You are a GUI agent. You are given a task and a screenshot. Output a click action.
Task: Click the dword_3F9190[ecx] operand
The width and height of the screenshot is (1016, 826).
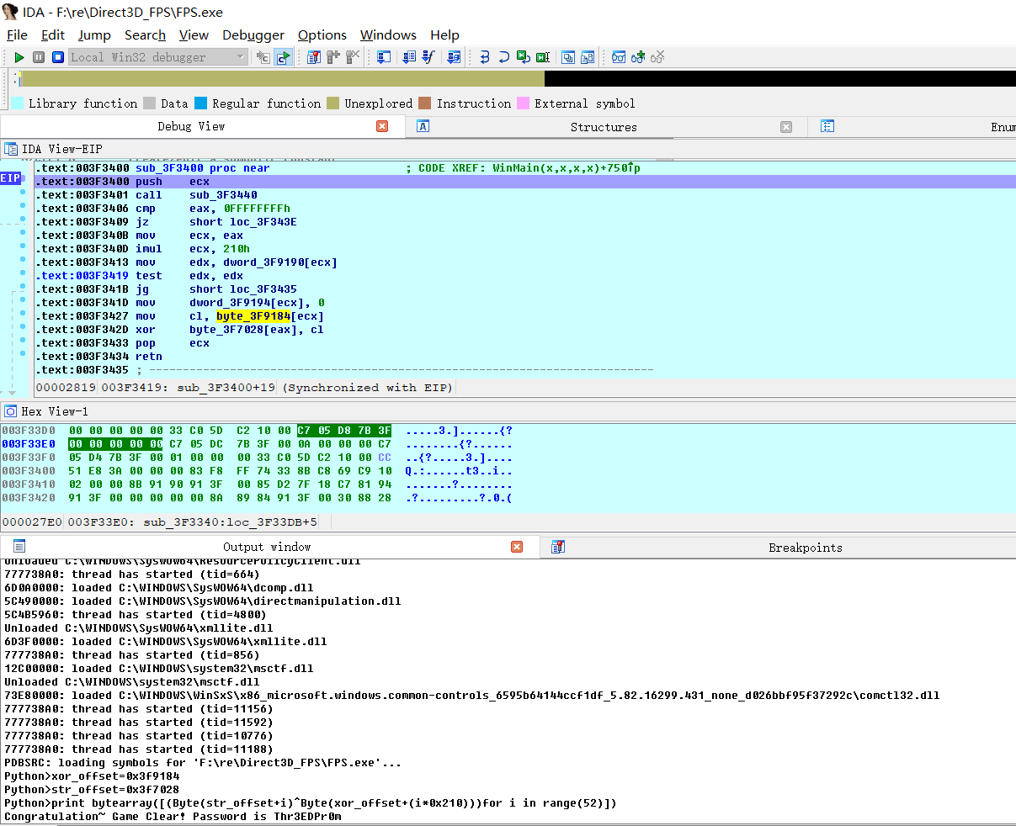click(x=280, y=262)
